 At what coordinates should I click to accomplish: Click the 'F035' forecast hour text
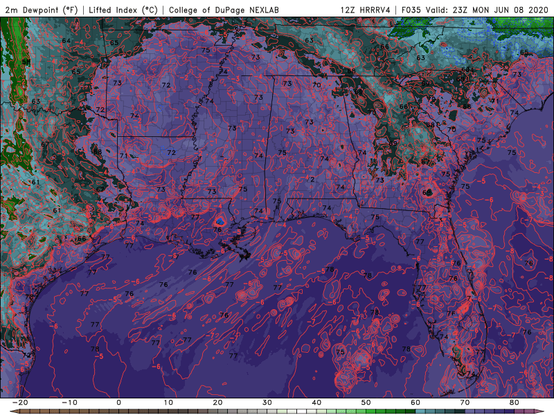pyautogui.click(x=411, y=10)
